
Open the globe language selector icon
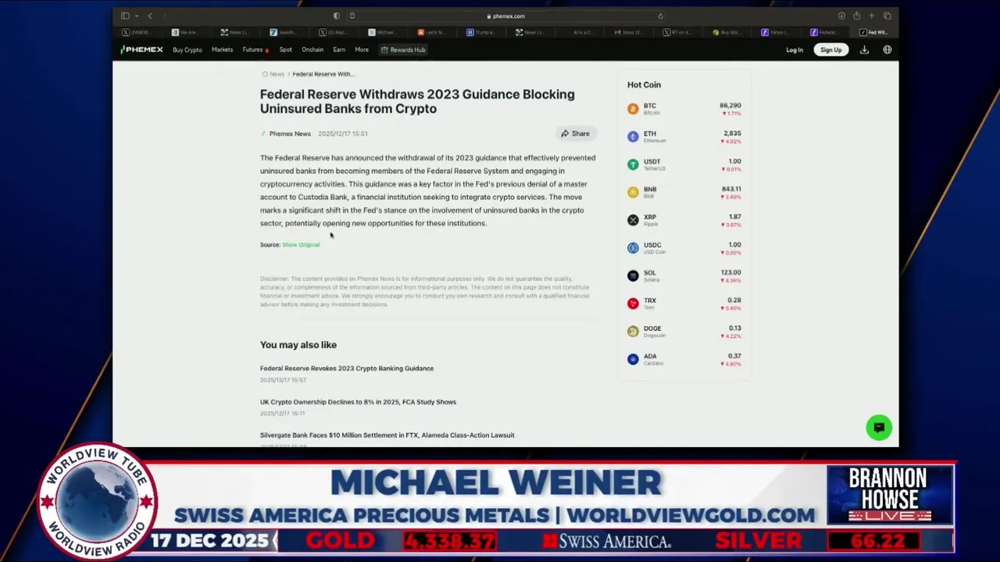coord(887,50)
